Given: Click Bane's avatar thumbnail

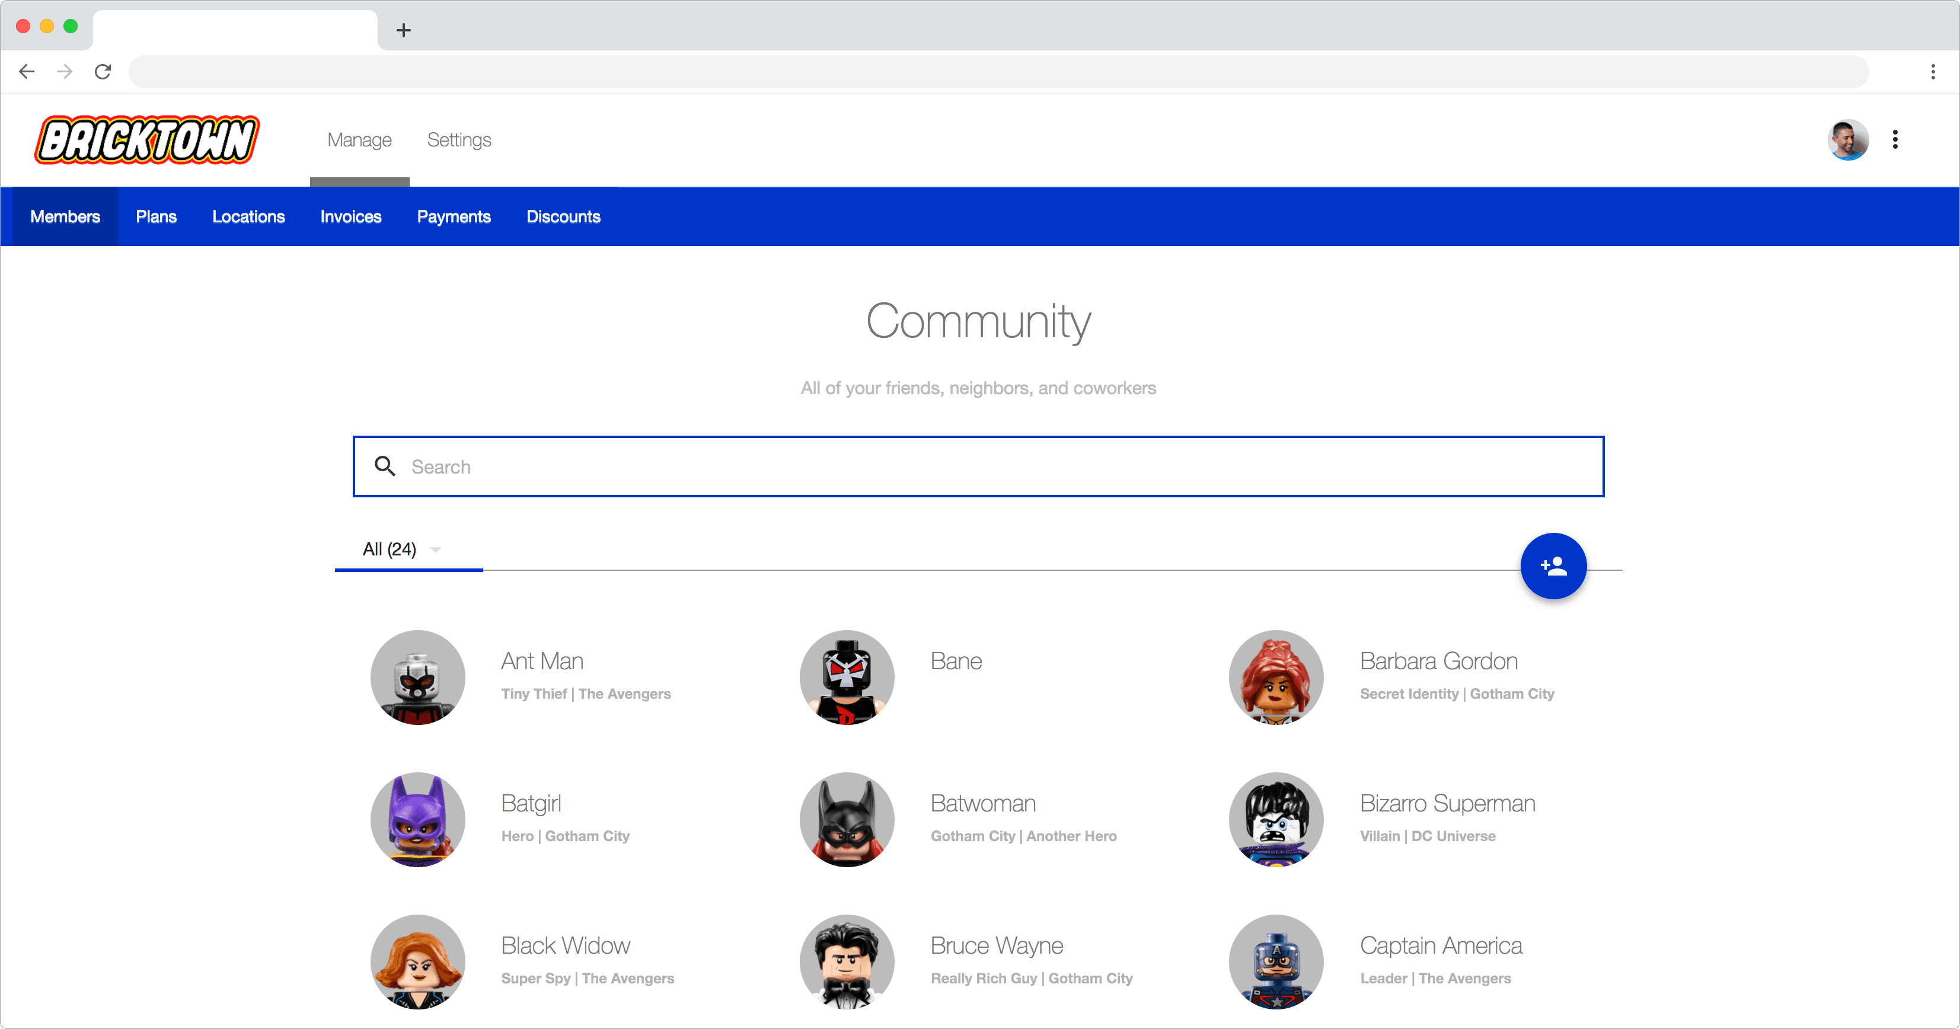Looking at the screenshot, I should 847,677.
